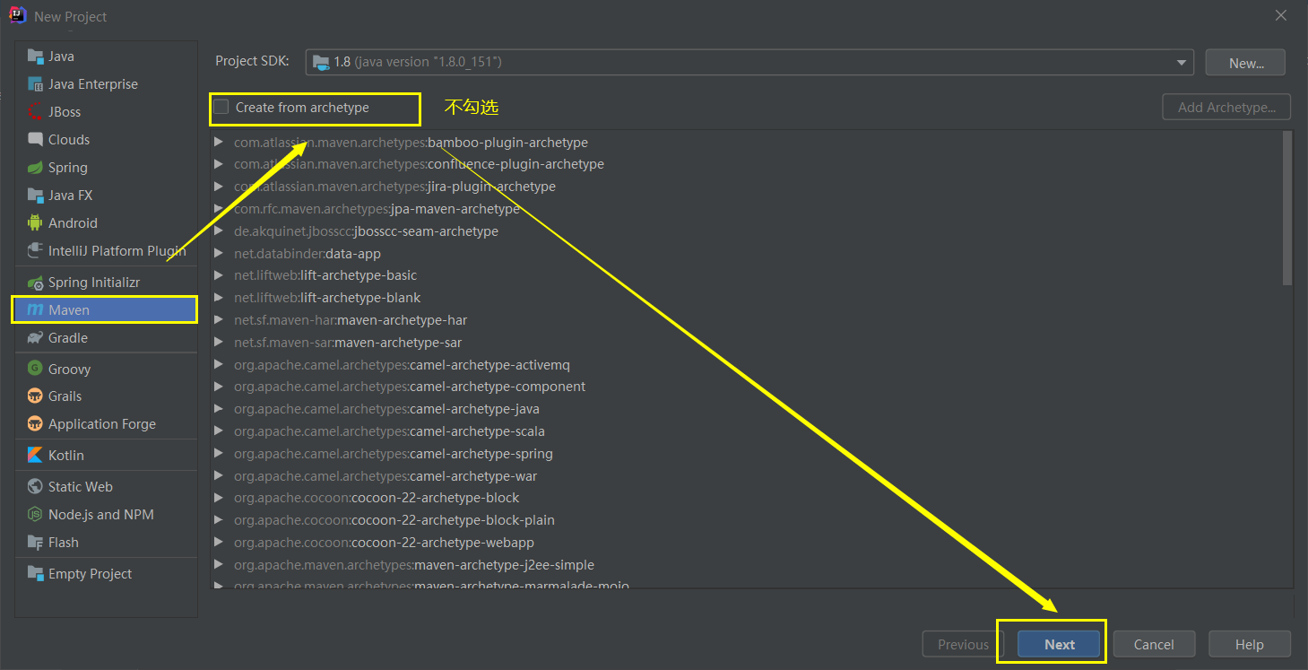The width and height of the screenshot is (1308, 670).
Task: Expand lift-archetype-basic entry
Action: pyautogui.click(x=218, y=275)
